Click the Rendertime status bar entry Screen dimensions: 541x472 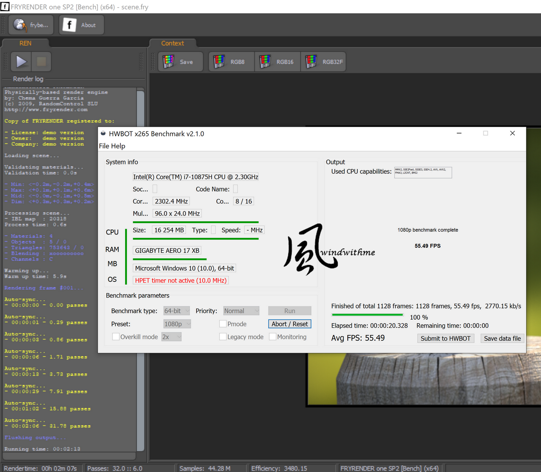[x=41, y=468]
